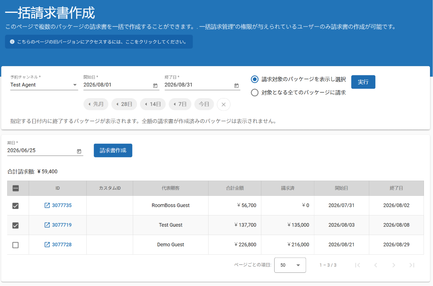Uncheck the row for Test Guest

coord(15,226)
